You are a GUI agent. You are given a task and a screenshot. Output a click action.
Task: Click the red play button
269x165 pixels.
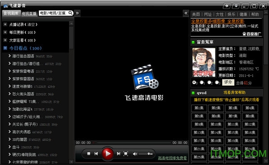108,153
